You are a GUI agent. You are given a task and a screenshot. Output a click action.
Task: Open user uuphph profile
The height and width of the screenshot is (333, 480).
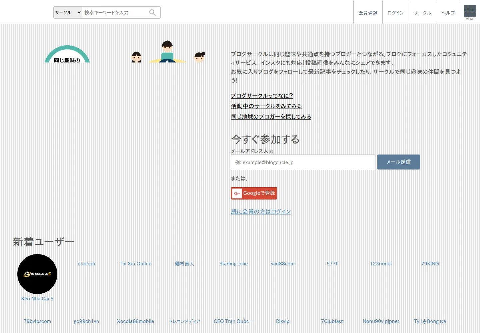[86, 264]
